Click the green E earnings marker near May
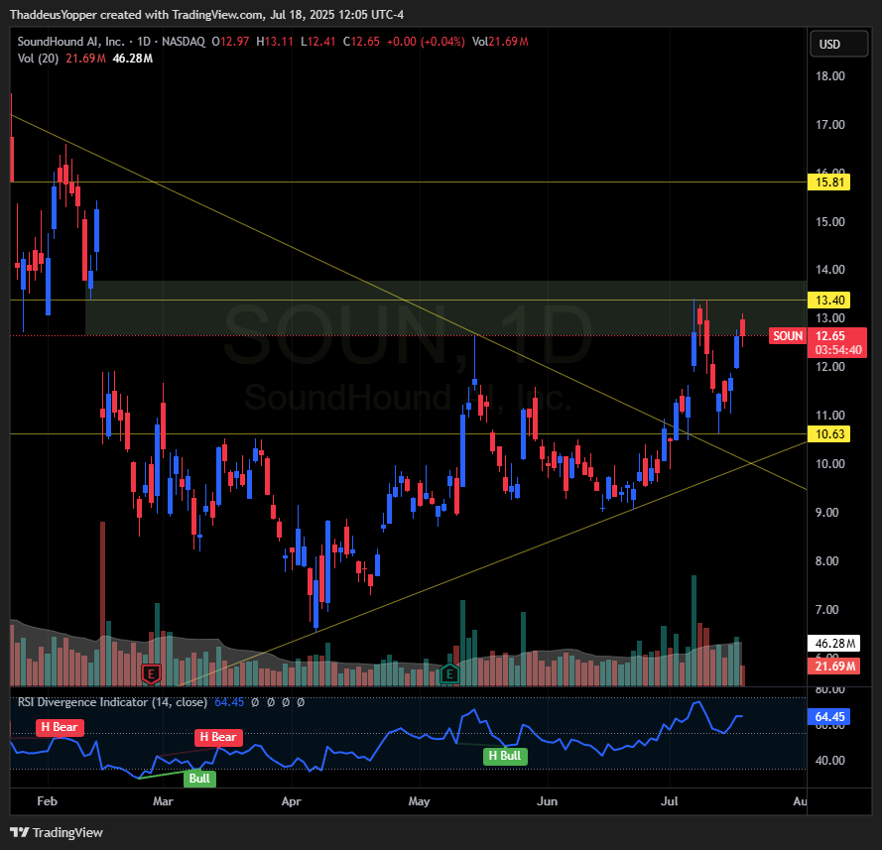 point(449,672)
